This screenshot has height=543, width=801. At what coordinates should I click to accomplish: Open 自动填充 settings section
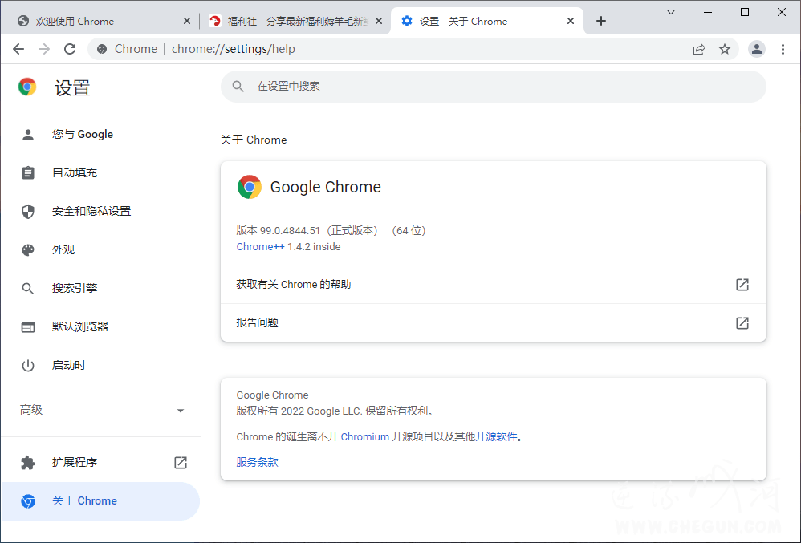(x=101, y=172)
